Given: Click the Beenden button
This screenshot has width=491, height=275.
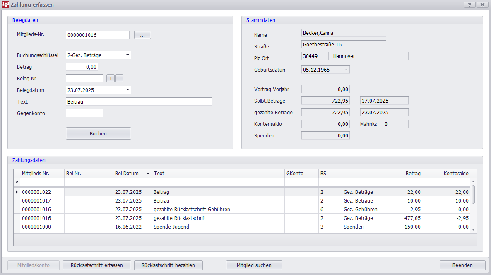Looking at the screenshot, I should click(462, 265).
